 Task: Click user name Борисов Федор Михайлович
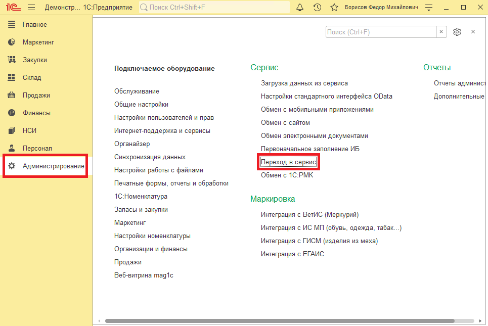point(381,7)
